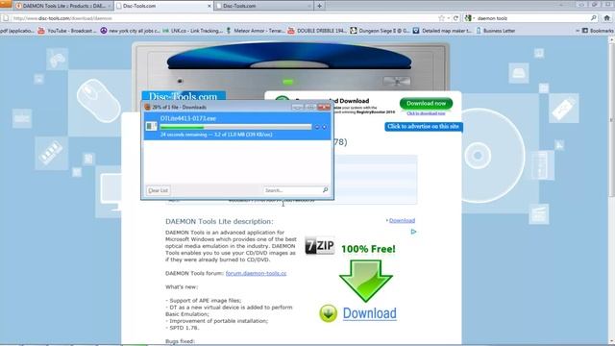This screenshot has width=615, height=346.
Task: Open Business Letter bookmark
Action: pyautogui.click(x=496, y=30)
